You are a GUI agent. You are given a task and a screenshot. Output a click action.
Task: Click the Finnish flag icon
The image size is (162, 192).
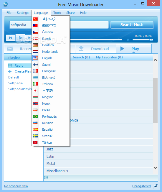(35, 65)
